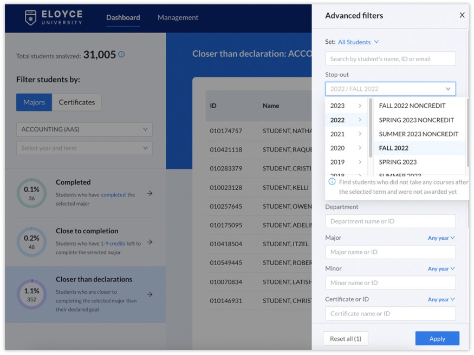Apply the advanced filters

pos(437,338)
